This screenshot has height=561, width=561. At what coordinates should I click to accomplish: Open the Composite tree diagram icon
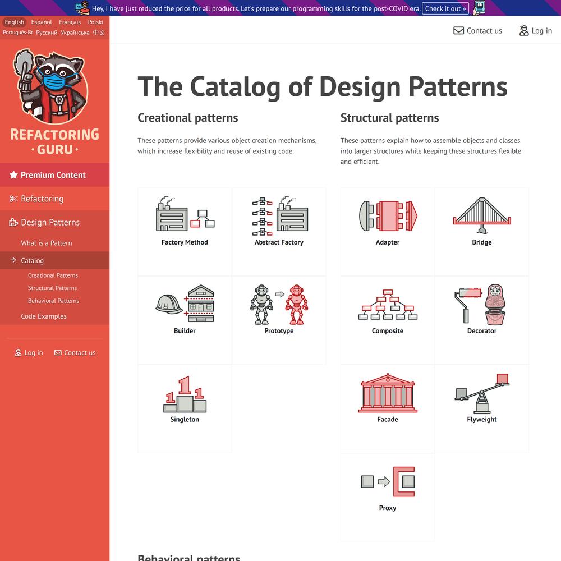coord(388,305)
